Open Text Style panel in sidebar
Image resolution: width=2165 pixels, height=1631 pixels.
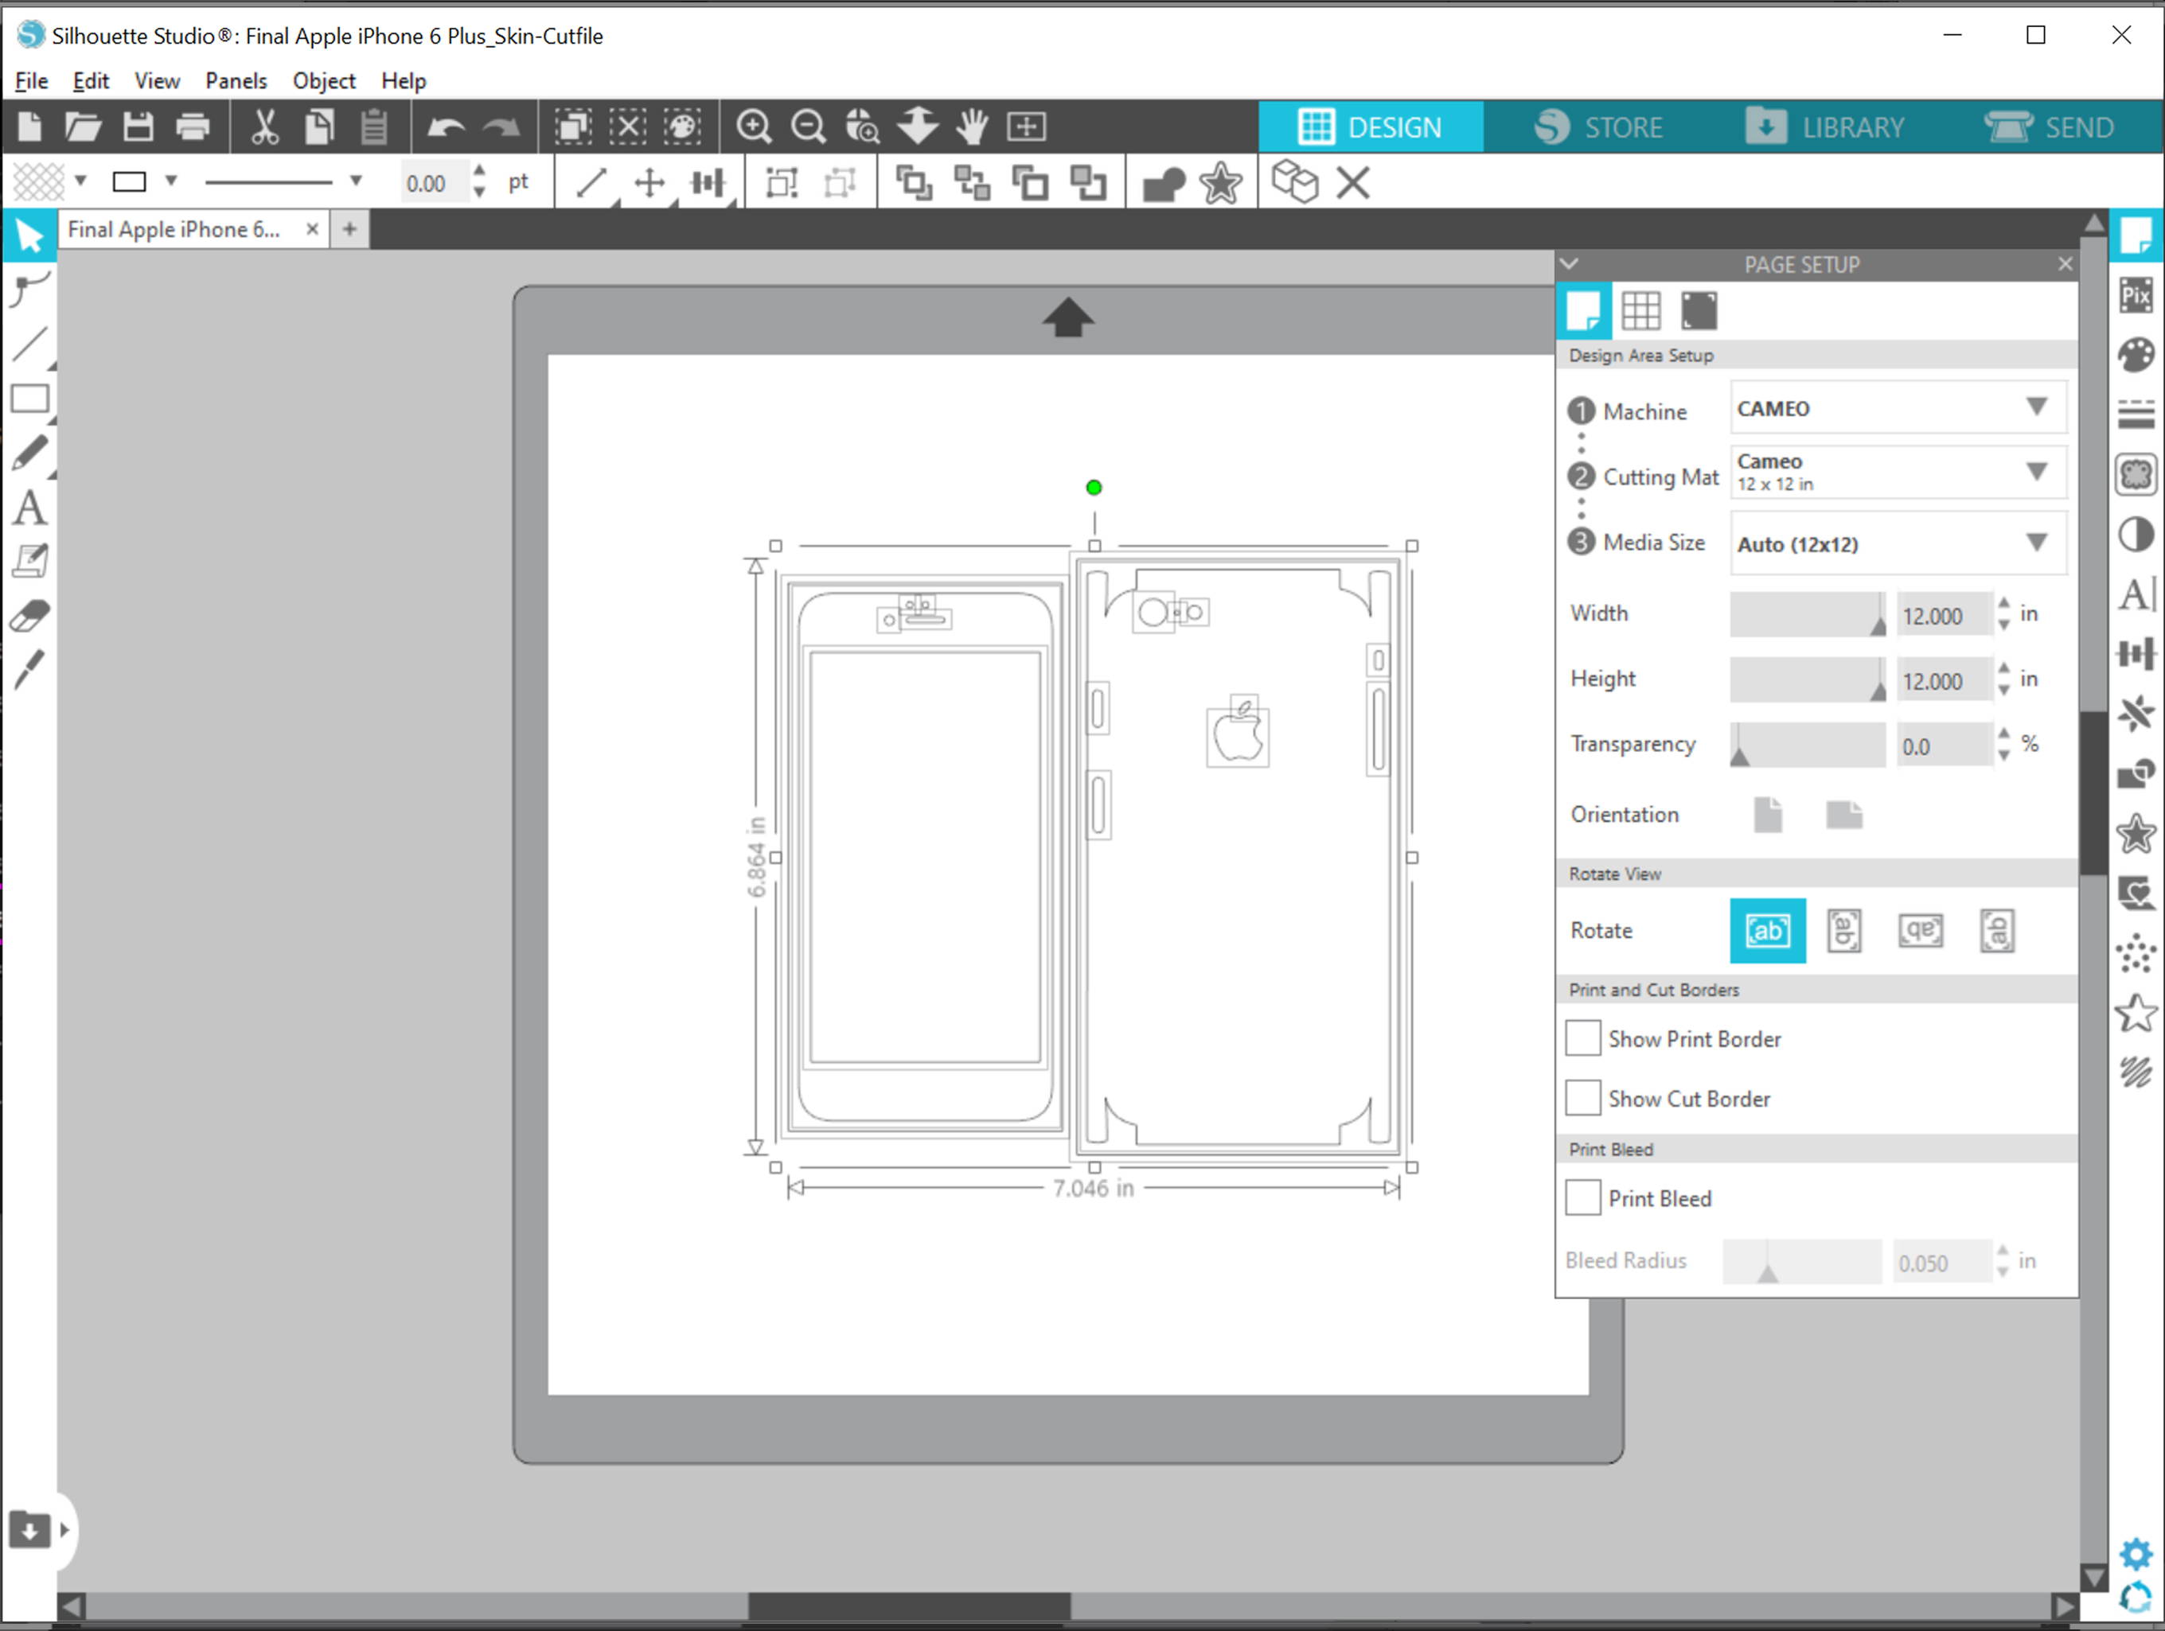pos(2135,594)
